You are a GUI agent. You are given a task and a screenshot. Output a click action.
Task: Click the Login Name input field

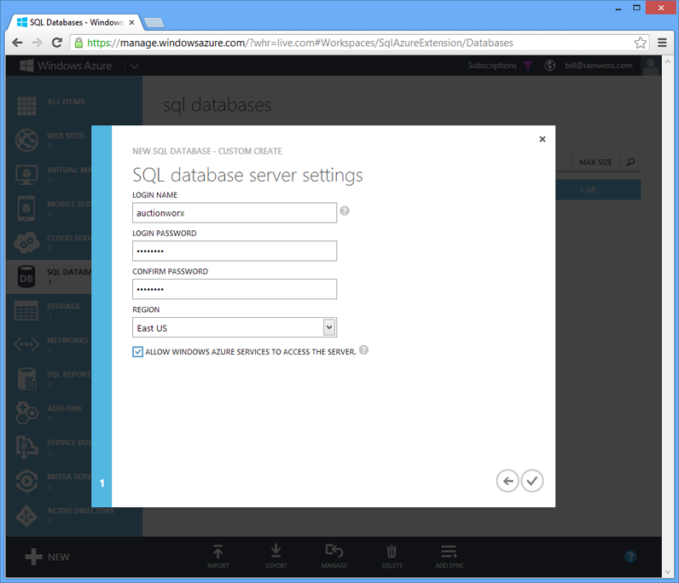[x=235, y=213]
